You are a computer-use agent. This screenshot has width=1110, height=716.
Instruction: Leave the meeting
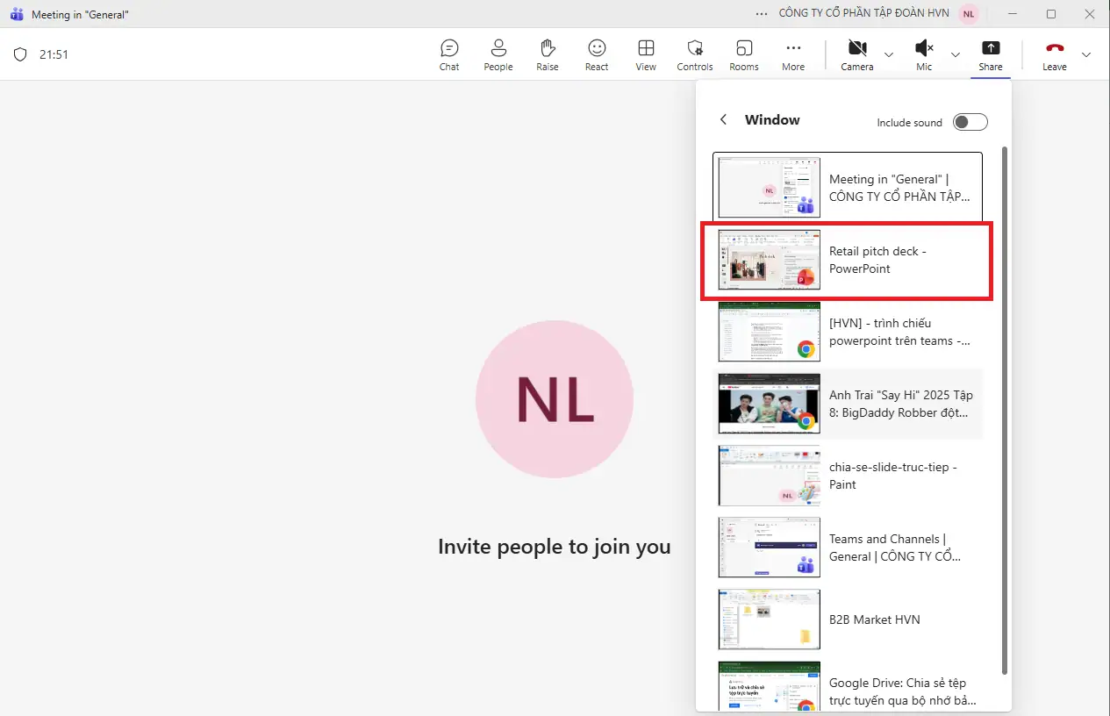pyautogui.click(x=1054, y=54)
